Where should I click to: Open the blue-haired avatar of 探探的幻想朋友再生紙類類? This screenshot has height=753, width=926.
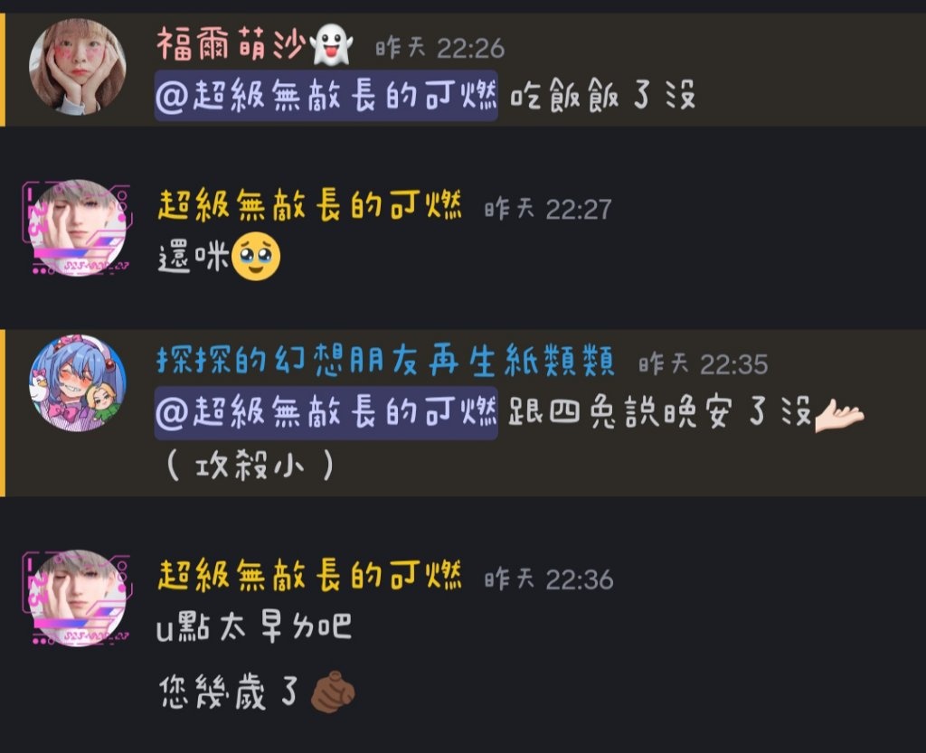(x=78, y=383)
